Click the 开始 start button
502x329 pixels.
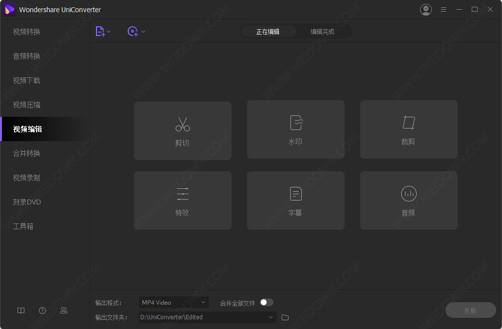click(x=470, y=310)
